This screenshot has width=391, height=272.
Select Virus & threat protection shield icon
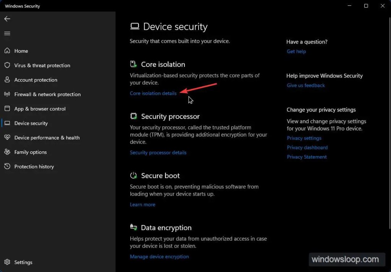click(7, 65)
